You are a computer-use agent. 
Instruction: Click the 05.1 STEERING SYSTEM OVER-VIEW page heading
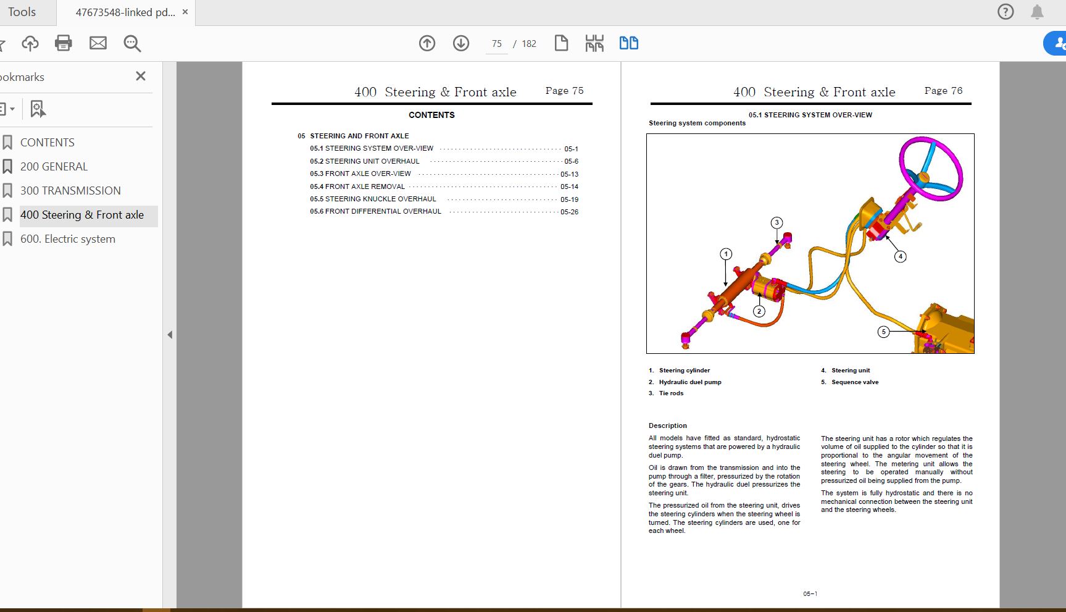pos(810,115)
